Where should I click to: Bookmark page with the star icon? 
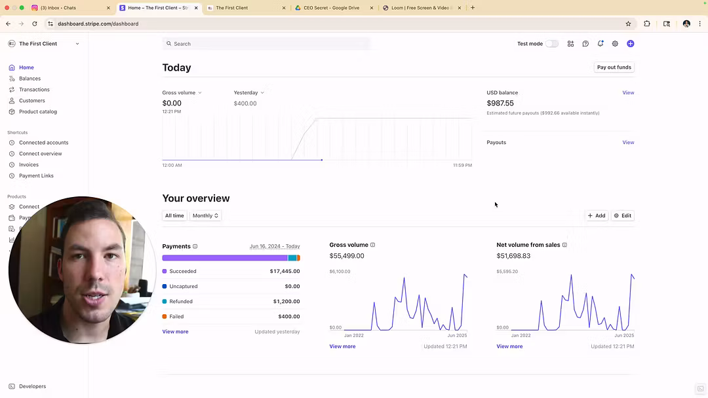click(628, 24)
